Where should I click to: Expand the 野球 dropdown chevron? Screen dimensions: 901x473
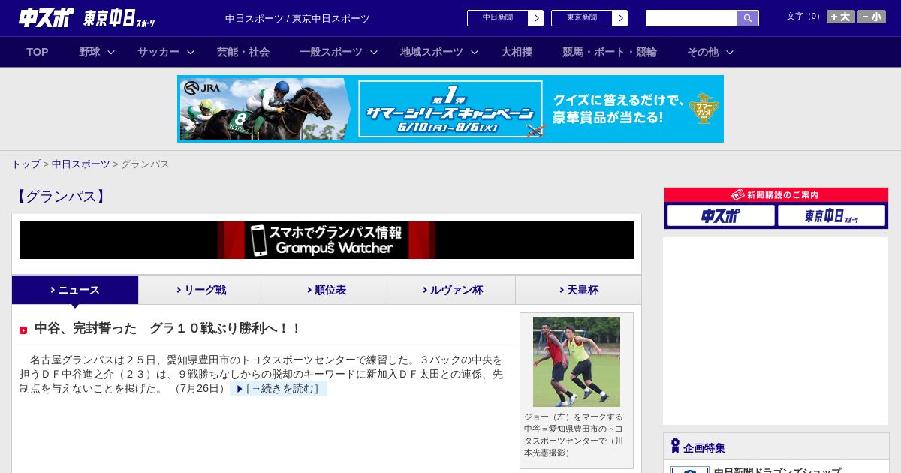pos(111,52)
